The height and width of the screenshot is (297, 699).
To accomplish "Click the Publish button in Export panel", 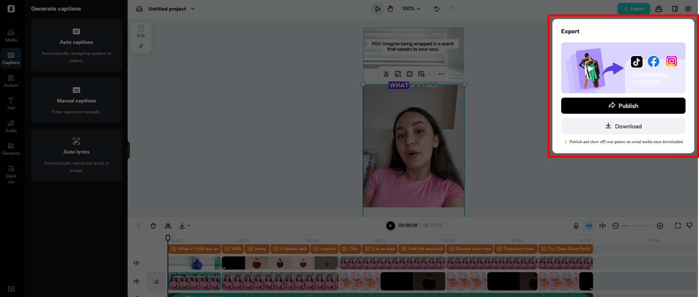I will click(623, 106).
